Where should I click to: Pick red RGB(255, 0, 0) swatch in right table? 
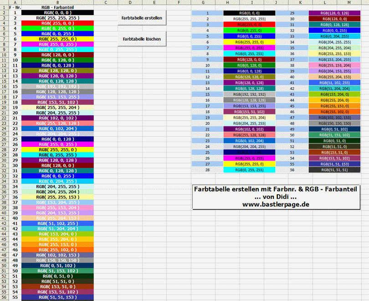coord(250,25)
